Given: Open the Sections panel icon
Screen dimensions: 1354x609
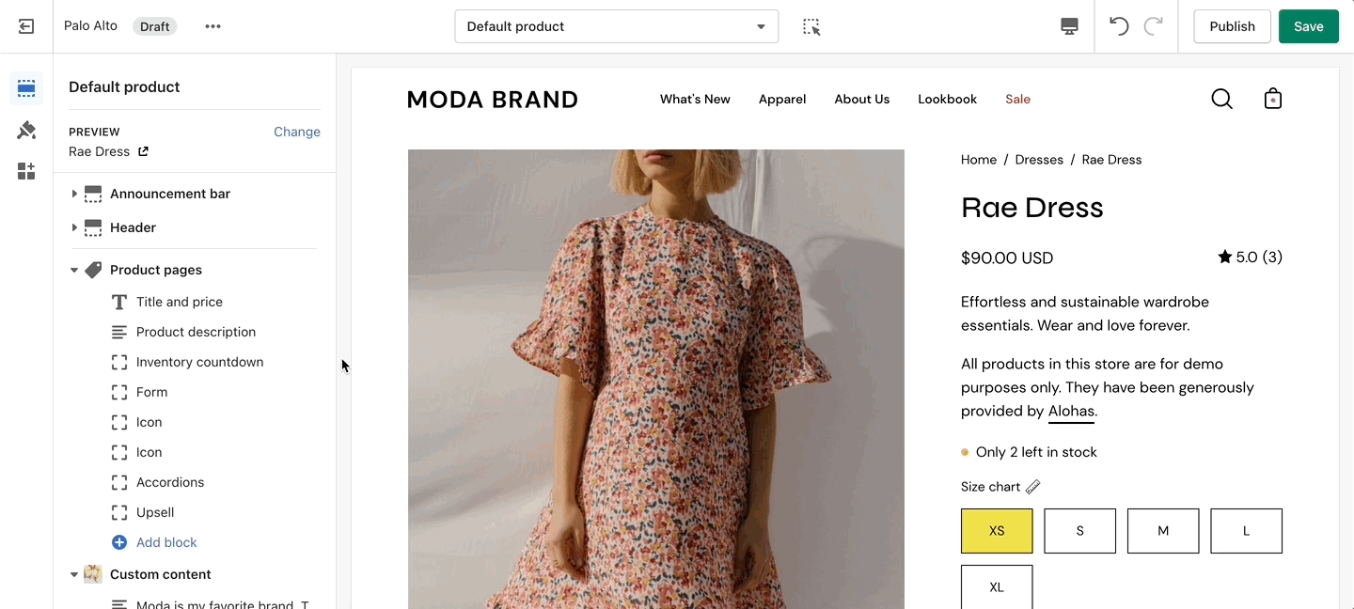Looking at the screenshot, I should [x=26, y=88].
